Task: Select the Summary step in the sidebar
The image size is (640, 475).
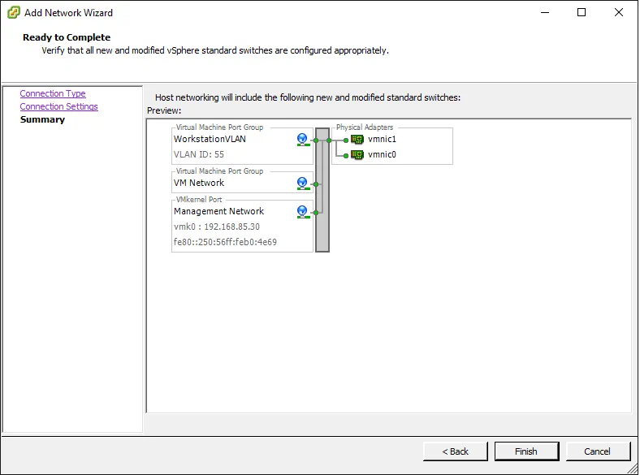Action: click(42, 120)
